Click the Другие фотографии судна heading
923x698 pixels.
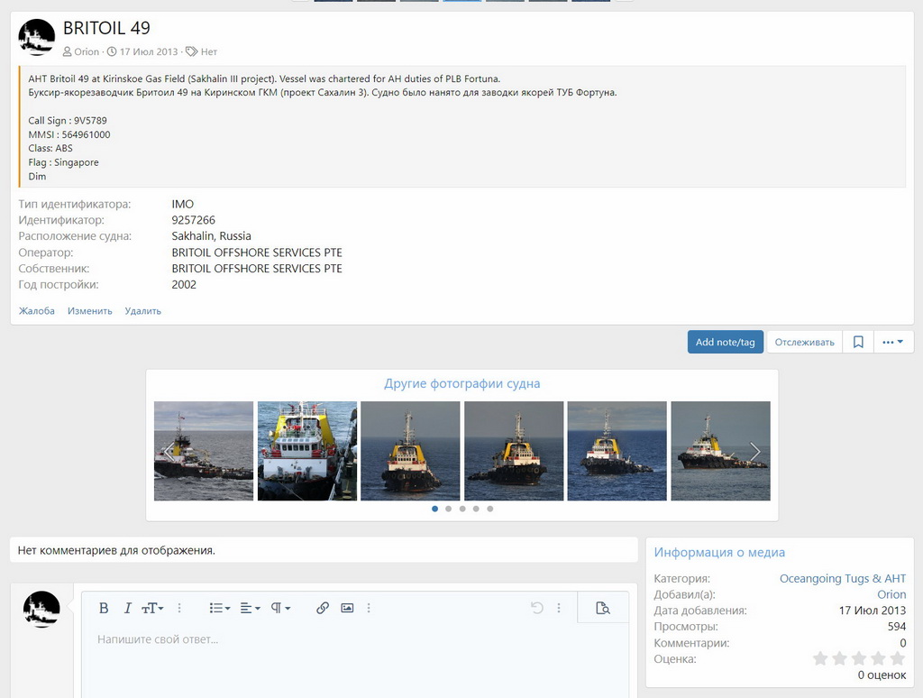pyautogui.click(x=462, y=383)
